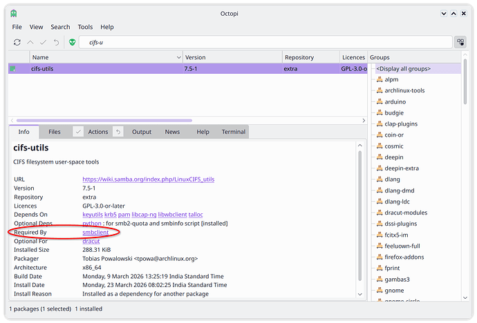The image size is (477, 323).
Task: Select the dlang group
Action: (x=392, y=179)
